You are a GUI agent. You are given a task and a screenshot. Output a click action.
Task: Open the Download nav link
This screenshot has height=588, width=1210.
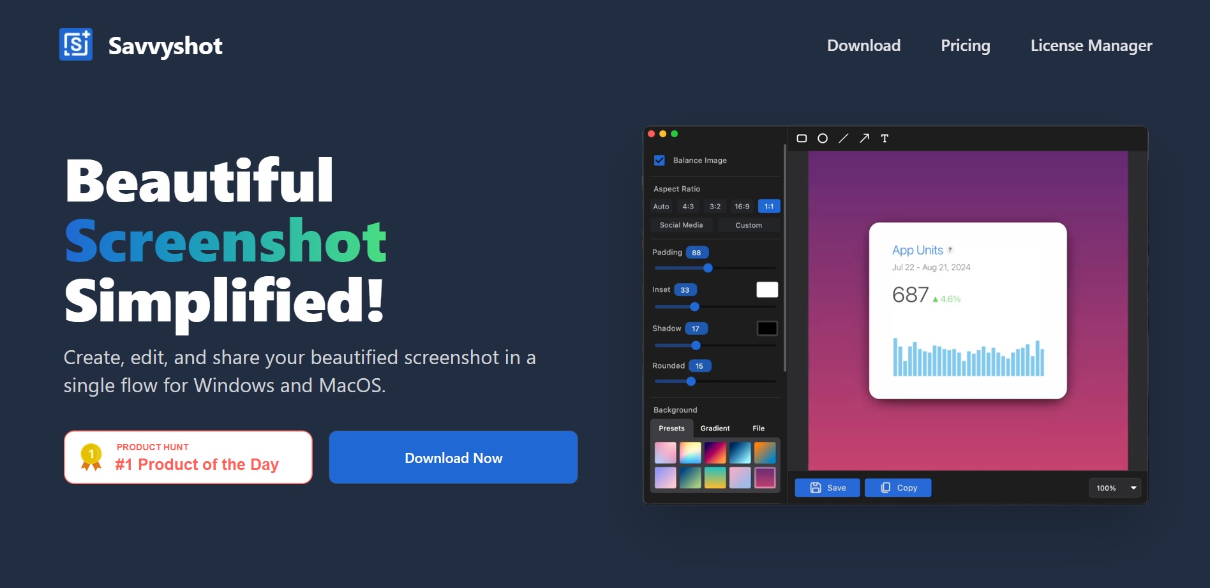[x=863, y=46]
